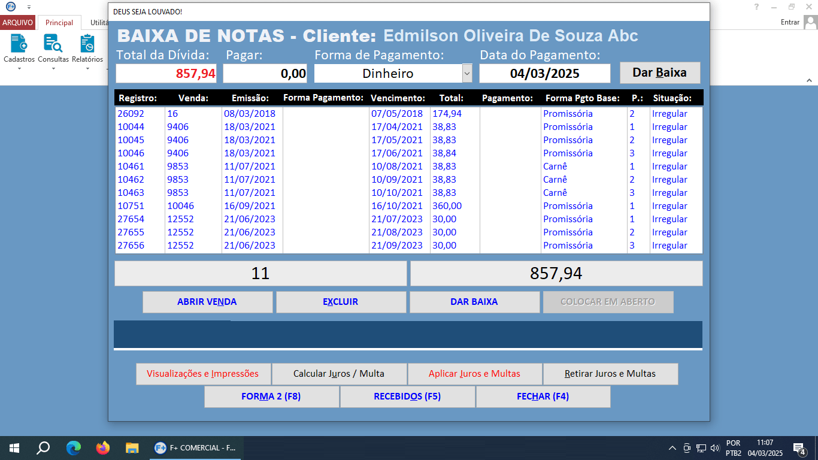Open the quick access toolbar customize arrow
Viewport: 818px width, 460px height.
[29, 7]
